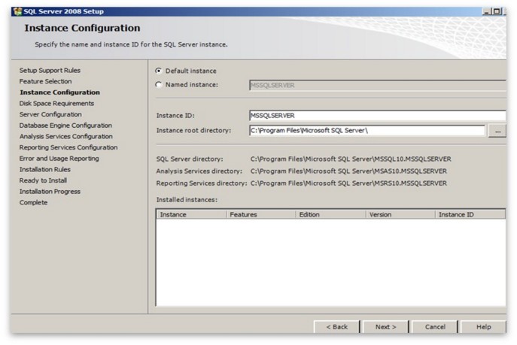
Task: Open Help for this setup page
Action: (x=483, y=326)
